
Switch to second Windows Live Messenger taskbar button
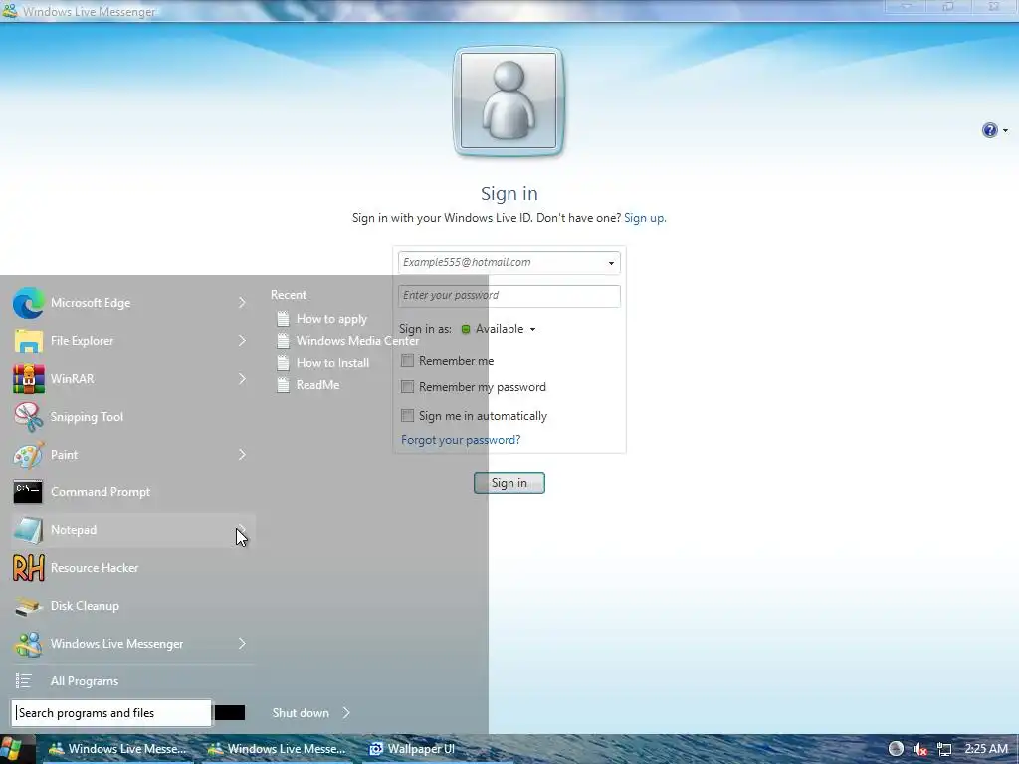278,749
